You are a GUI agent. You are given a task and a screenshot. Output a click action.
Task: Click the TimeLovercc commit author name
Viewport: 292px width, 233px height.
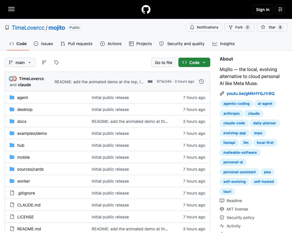pyautogui.click(x=32, y=79)
